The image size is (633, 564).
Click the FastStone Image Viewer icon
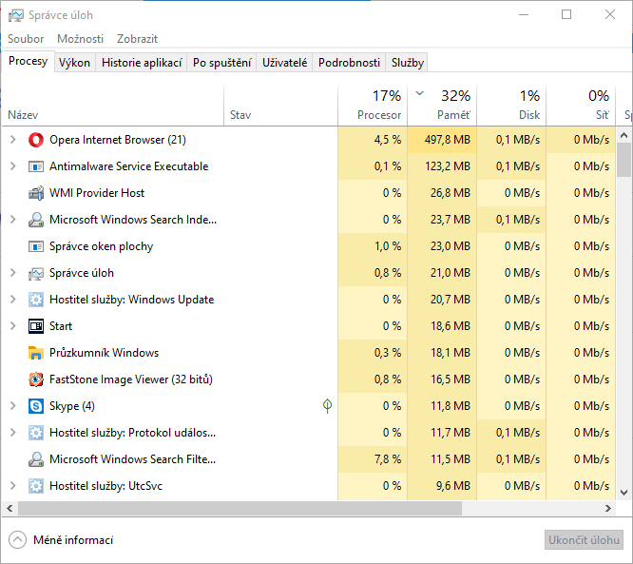[x=36, y=379]
